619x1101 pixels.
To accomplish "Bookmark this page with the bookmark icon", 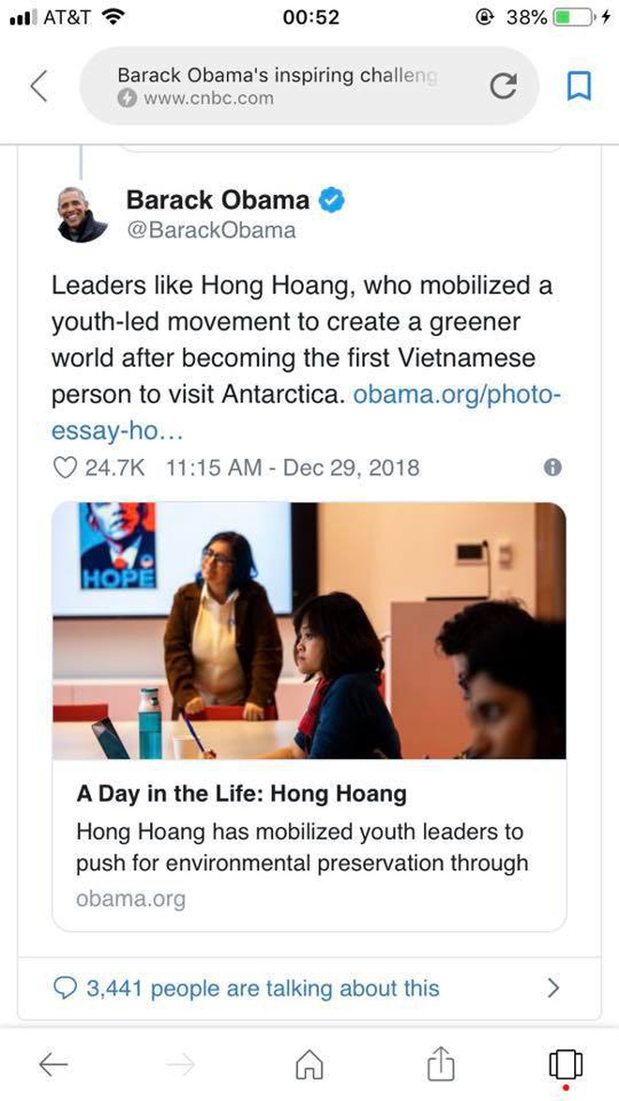I will [x=579, y=85].
